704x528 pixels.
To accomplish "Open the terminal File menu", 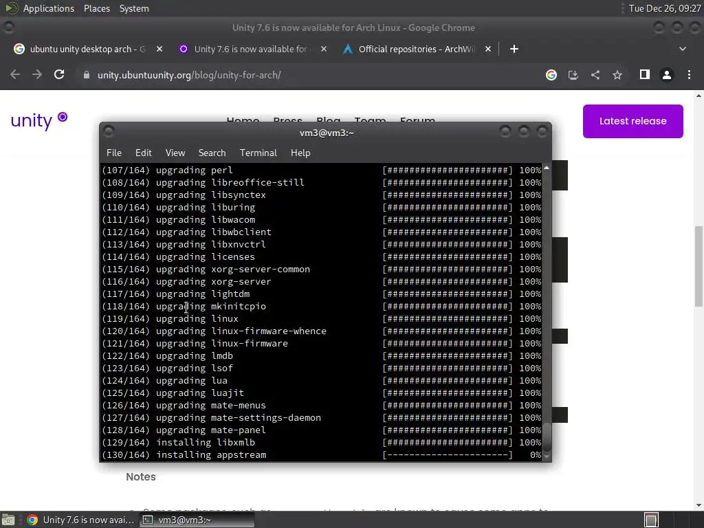I will coord(114,153).
